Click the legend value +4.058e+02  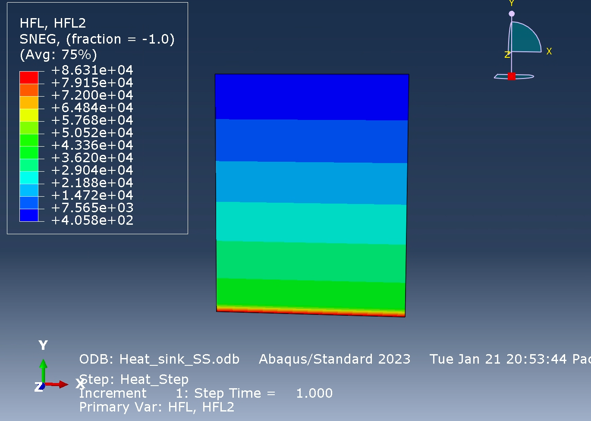(92, 220)
